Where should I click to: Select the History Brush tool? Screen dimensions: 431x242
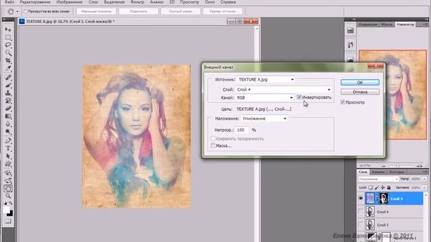[x=8, y=101]
